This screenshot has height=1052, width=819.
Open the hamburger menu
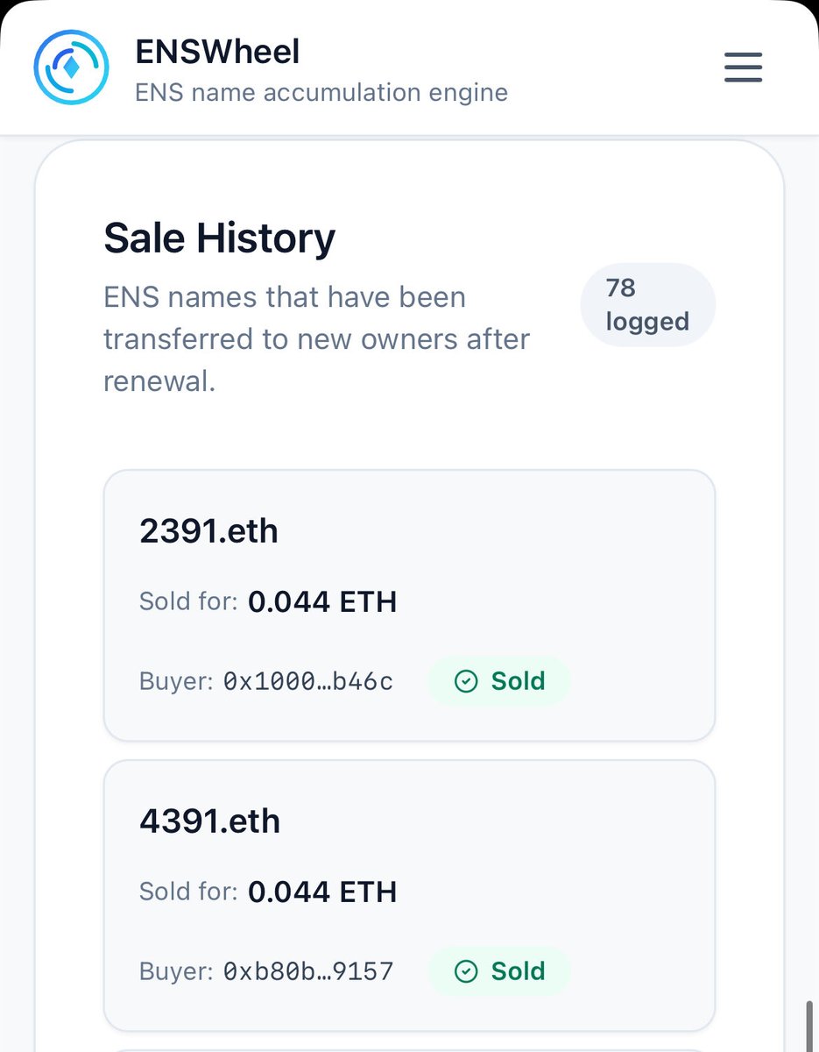point(743,68)
